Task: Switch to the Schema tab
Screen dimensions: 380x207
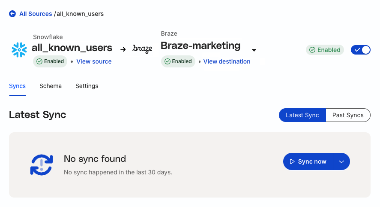Action: 51,86
